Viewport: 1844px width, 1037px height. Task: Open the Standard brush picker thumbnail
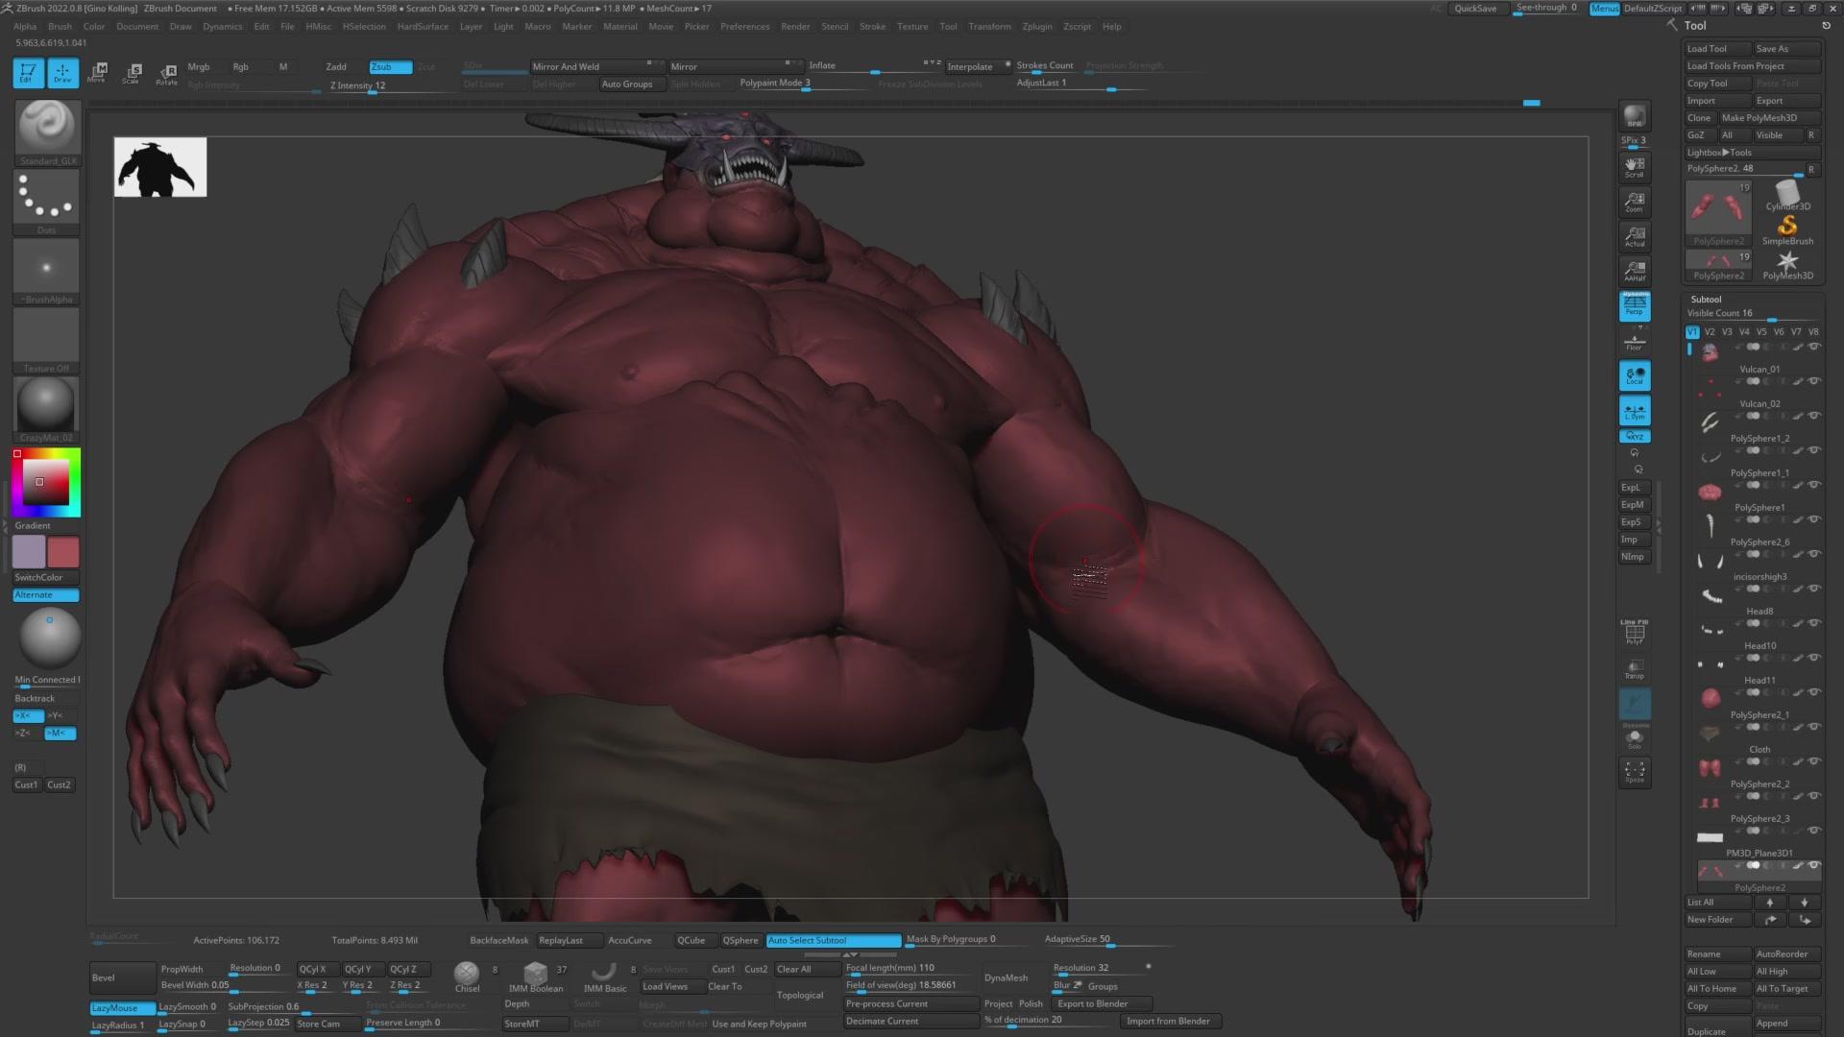click(x=46, y=128)
